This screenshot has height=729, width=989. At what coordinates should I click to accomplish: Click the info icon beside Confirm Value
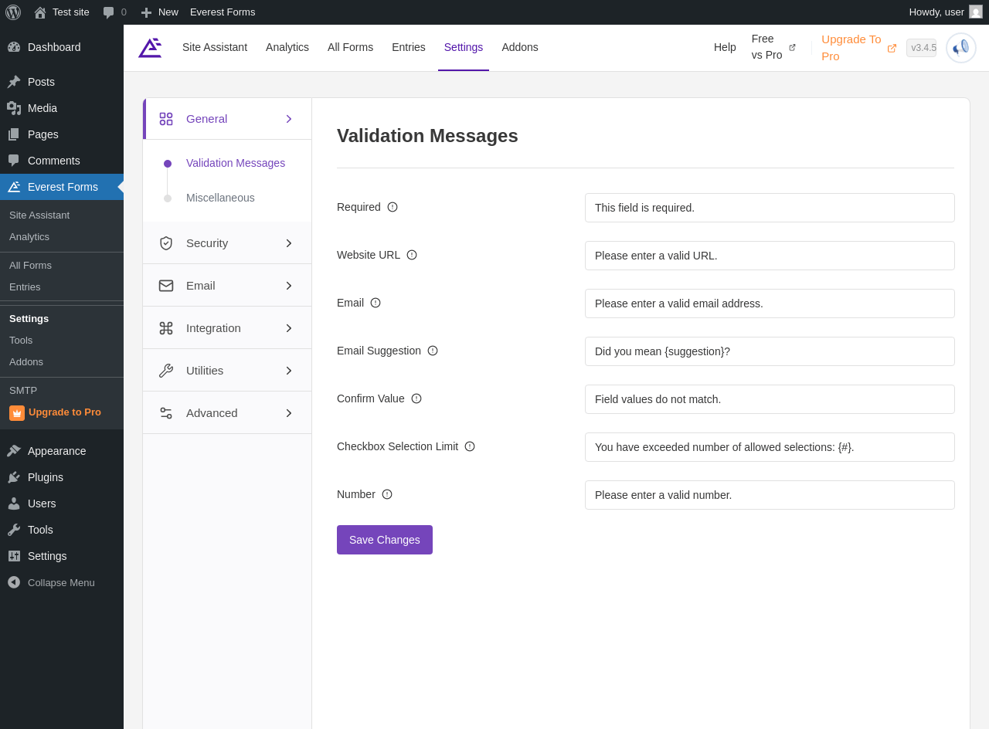[416, 398]
